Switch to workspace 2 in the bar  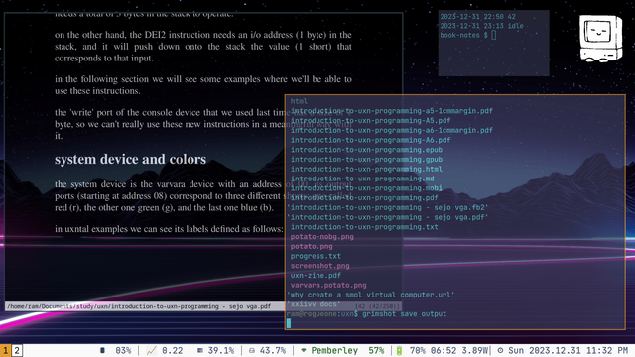tap(17, 350)
